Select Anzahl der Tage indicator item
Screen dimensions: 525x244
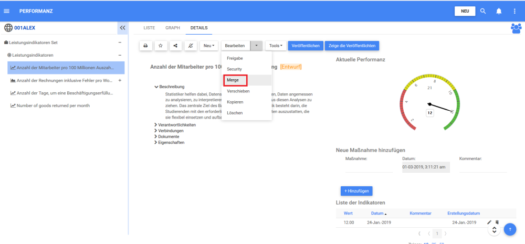66,93
